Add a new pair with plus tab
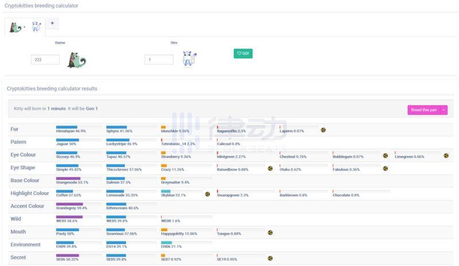 coord(52,24)
